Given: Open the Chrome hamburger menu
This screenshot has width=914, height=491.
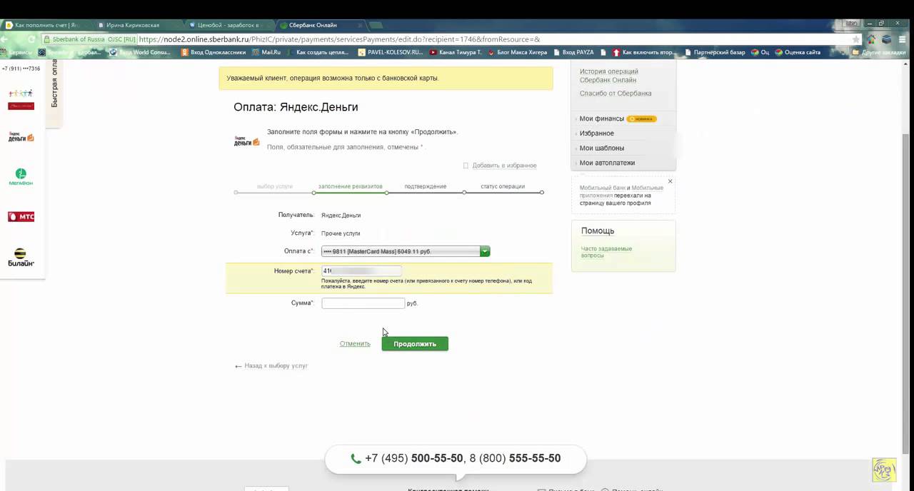Looking at the screenshot, I should tap(902, 39).
